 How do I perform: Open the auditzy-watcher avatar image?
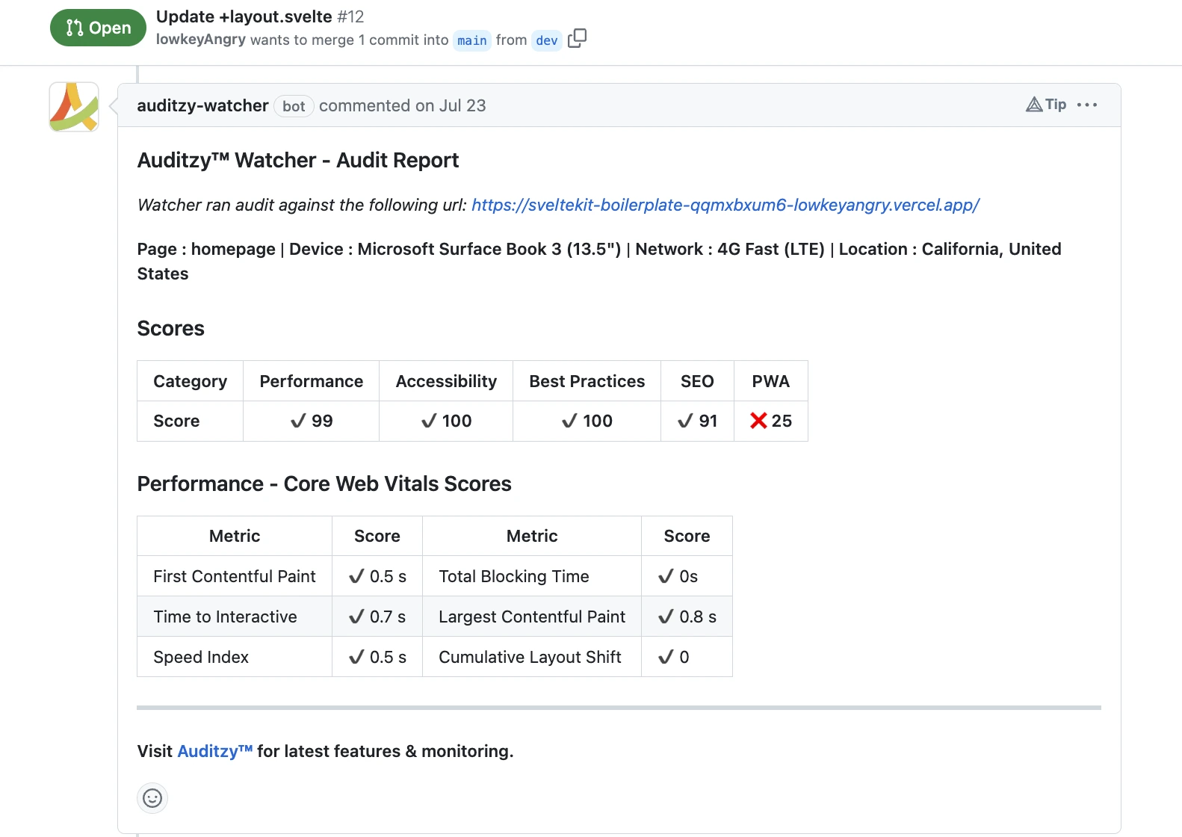coord(74,107)
